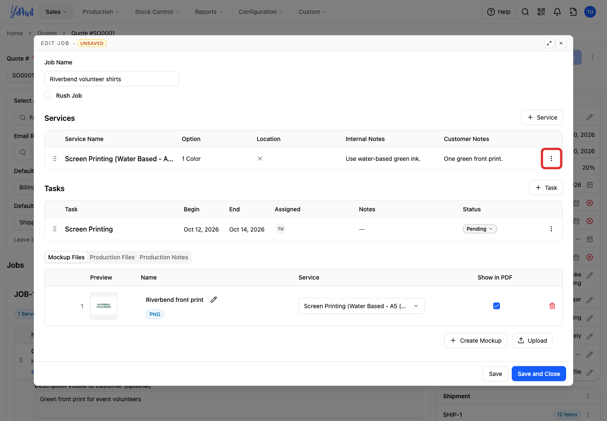Click the TU user avatar
Image resolution: width=607 pixels, height=421 pixels.
pos(590,12)
